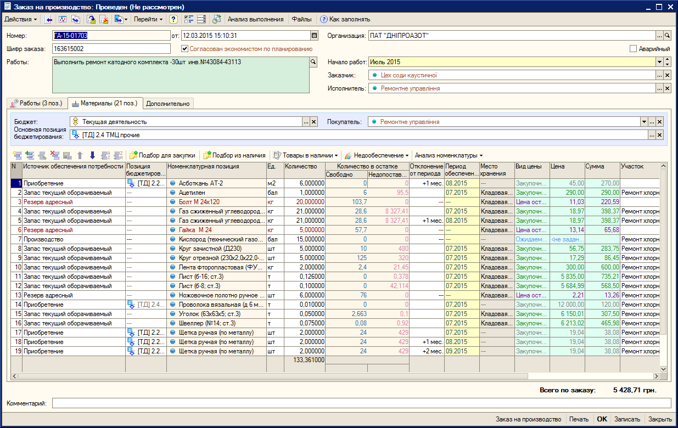
Task: Expand the Покупатель dropdown arrow
Action: tap(644, 122)
